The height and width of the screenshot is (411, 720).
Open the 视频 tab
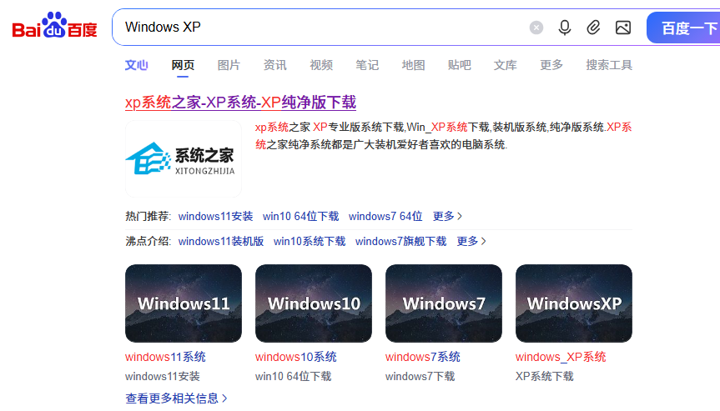coord(321,65)
